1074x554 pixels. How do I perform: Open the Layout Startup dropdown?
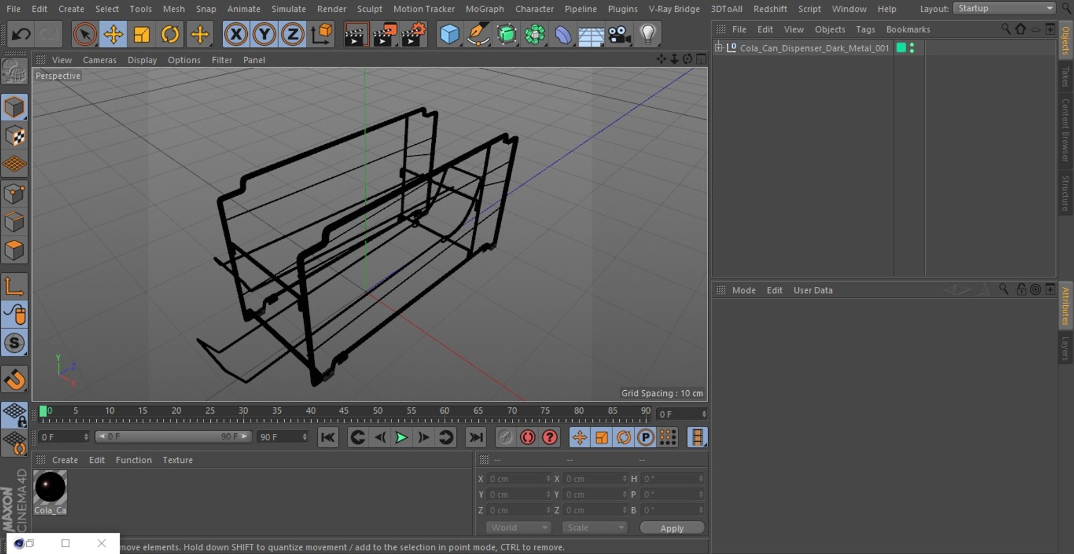coord(1004,8)
